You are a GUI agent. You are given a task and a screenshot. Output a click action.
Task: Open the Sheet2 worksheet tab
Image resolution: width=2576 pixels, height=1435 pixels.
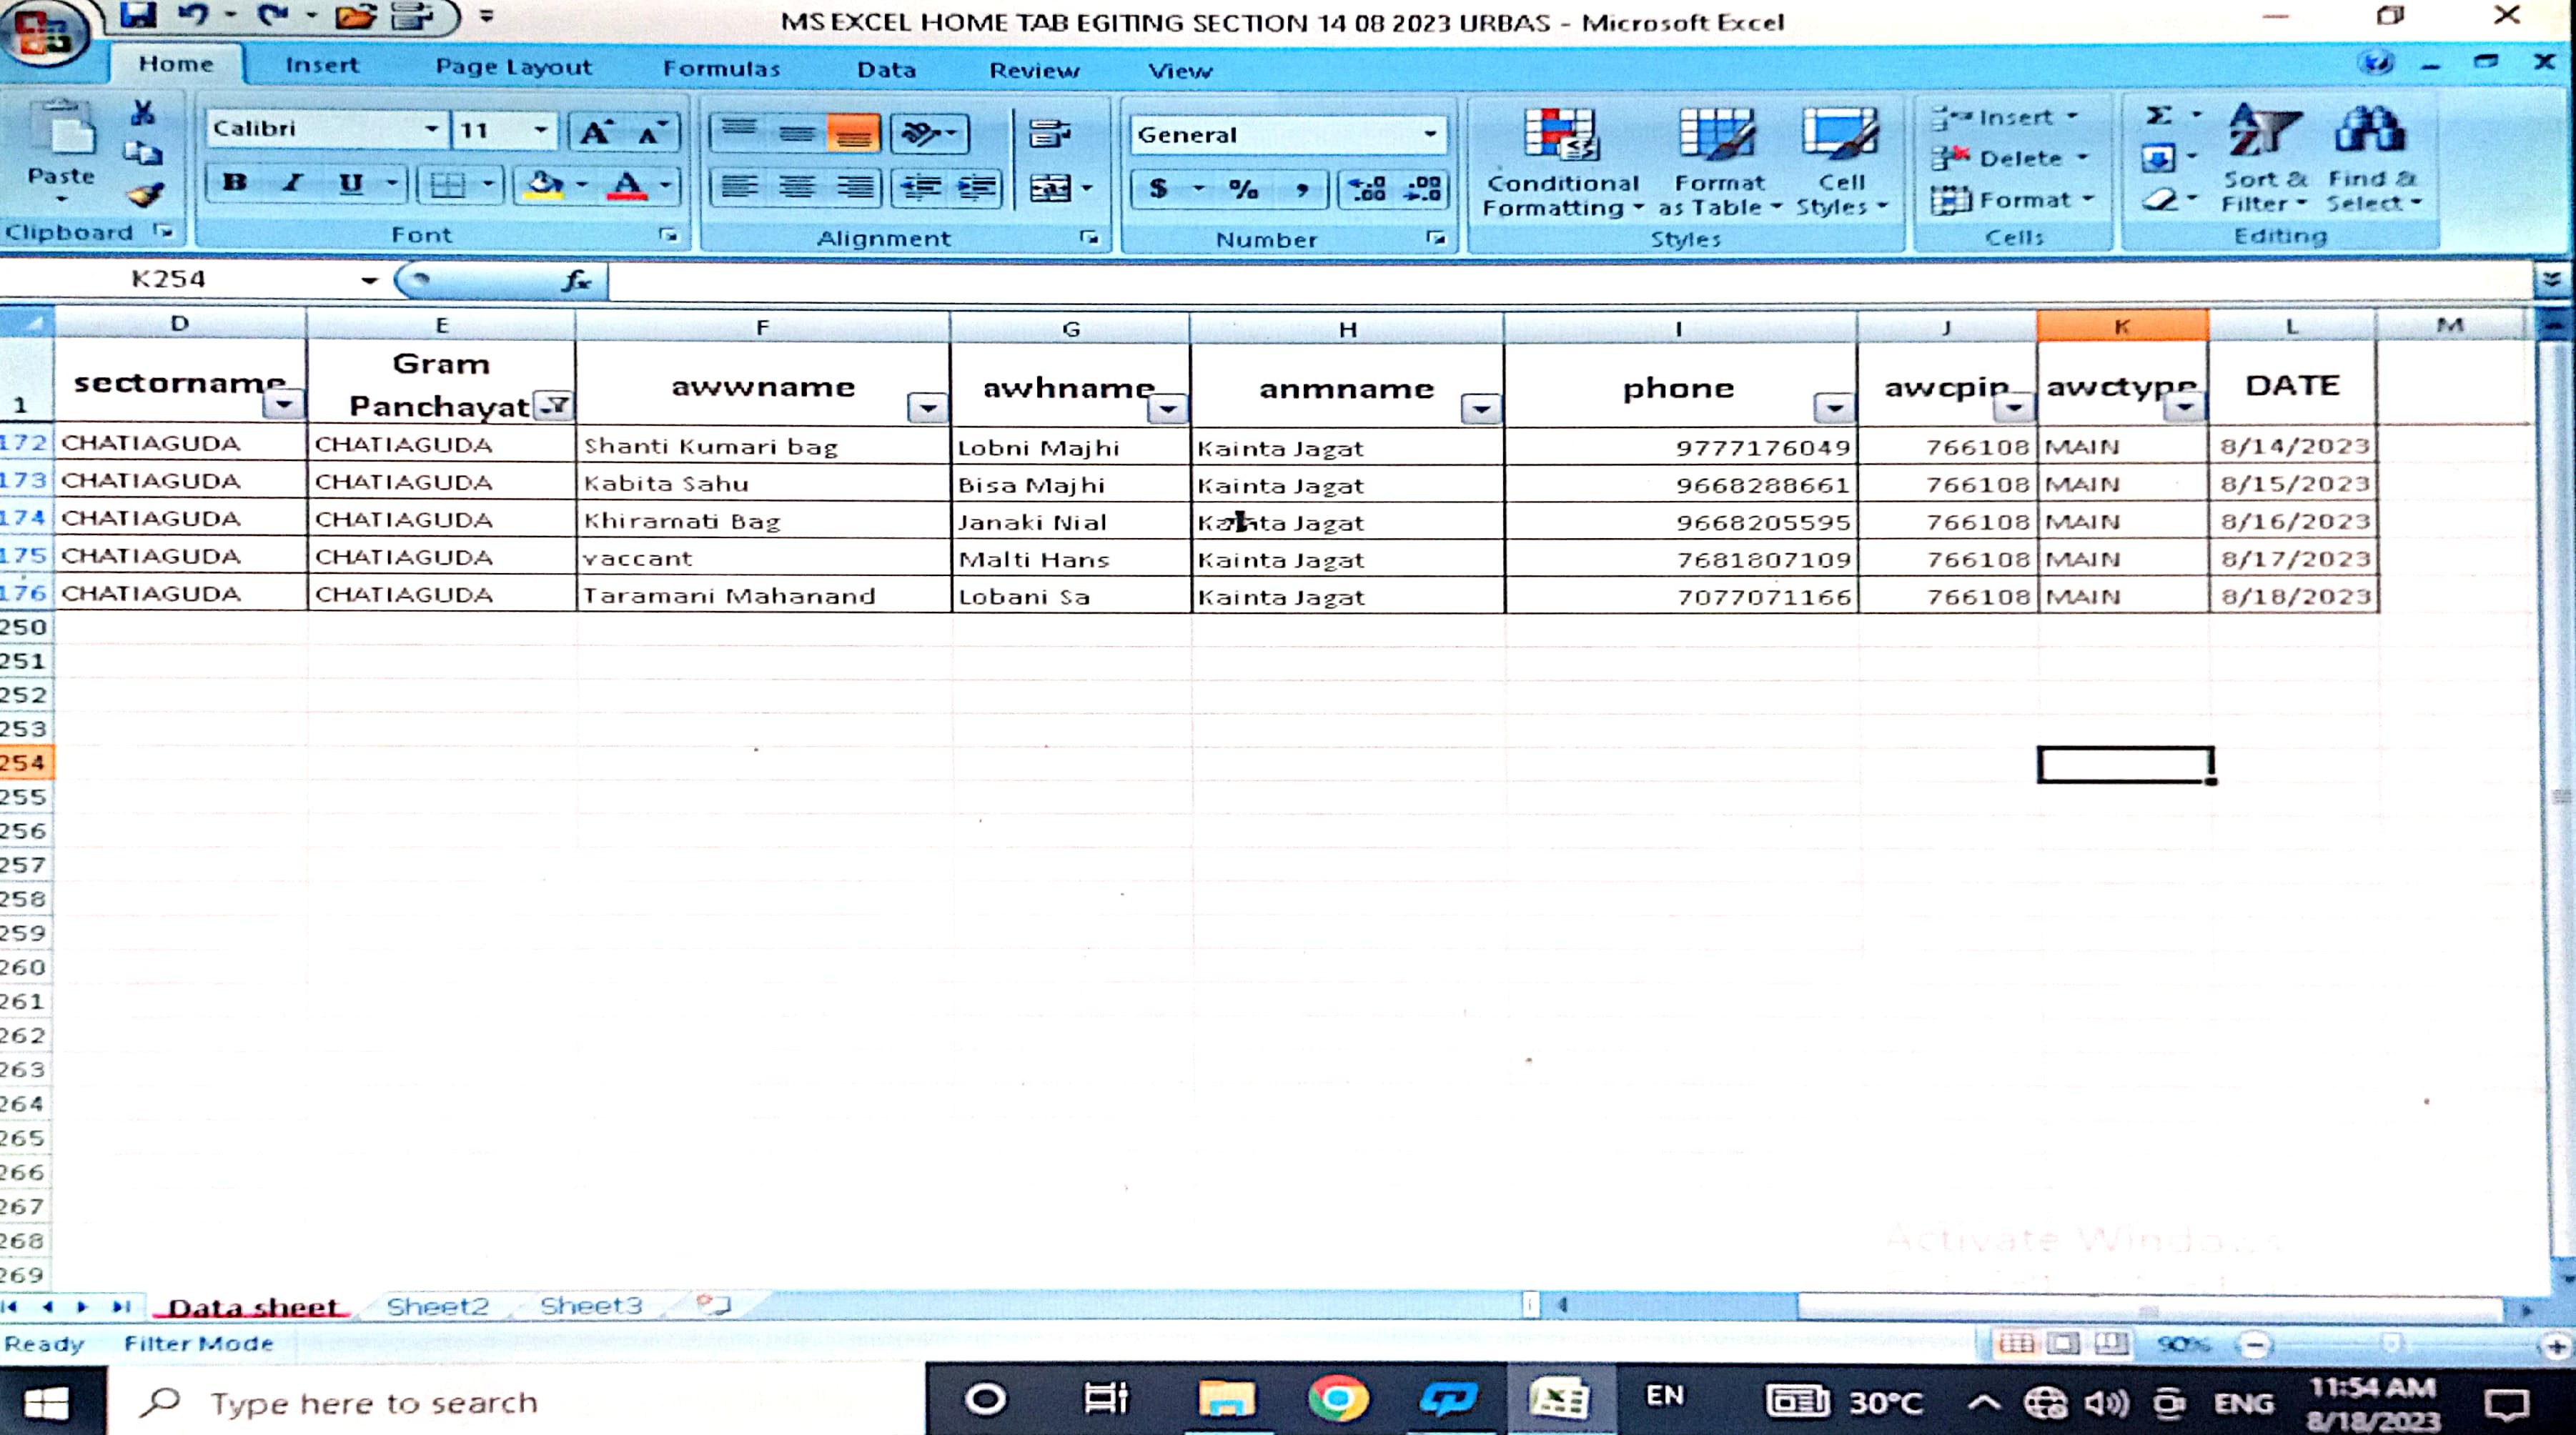(x=437, y=1306)
